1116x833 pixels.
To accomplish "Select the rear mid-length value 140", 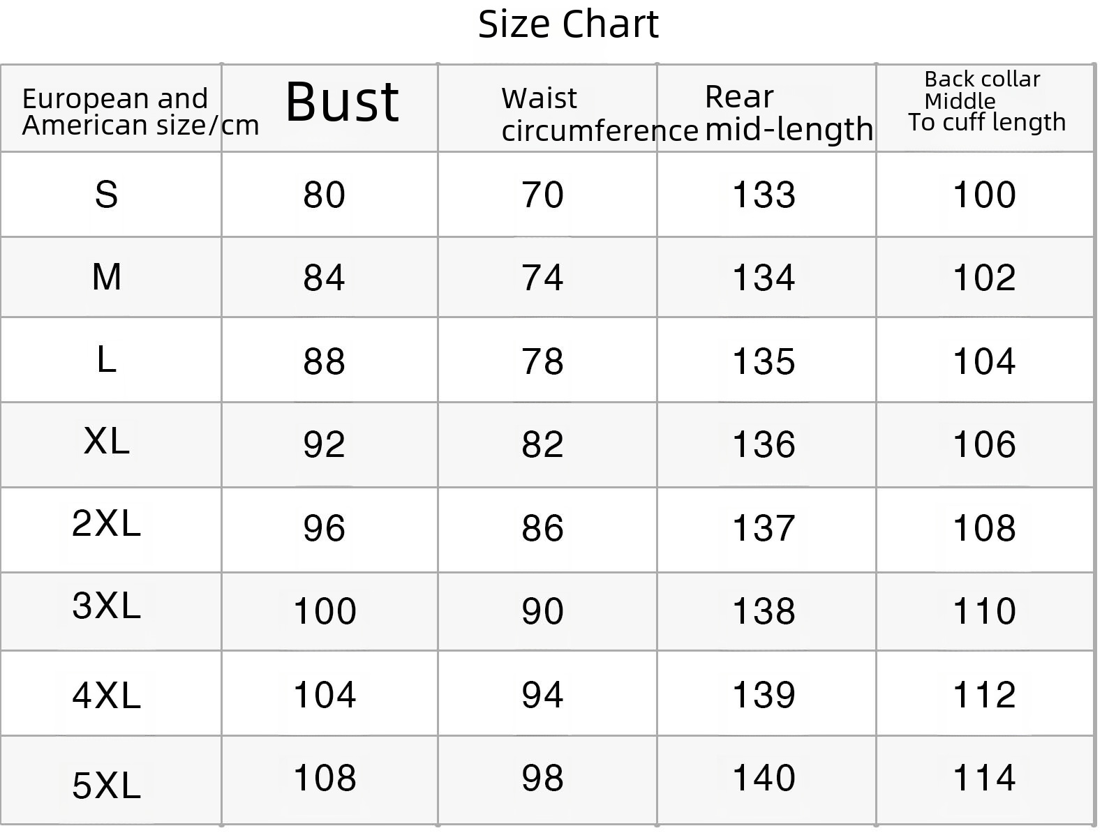I will click(764, 778).
